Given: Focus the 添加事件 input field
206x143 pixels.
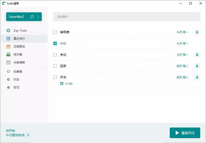Looking at the screenshot, I should pos(127,17).
